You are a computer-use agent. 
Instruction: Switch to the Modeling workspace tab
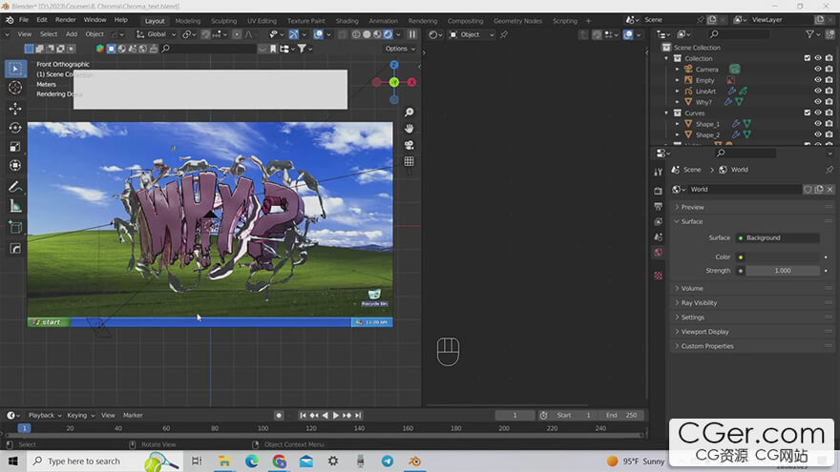pyautogui.click(x=187, y=21)
